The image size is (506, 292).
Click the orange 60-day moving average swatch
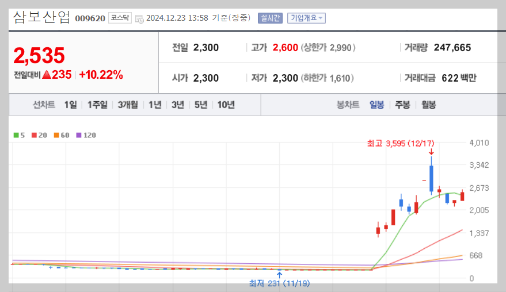pos(56,135)
